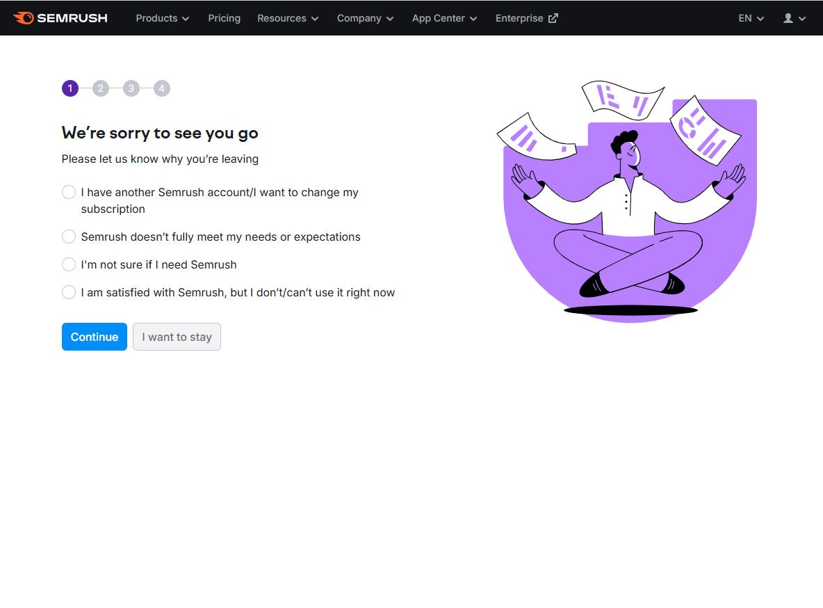This screenshot has height=608, width=823.
Task: Open the Enterprise link
Action: point(526,18)
